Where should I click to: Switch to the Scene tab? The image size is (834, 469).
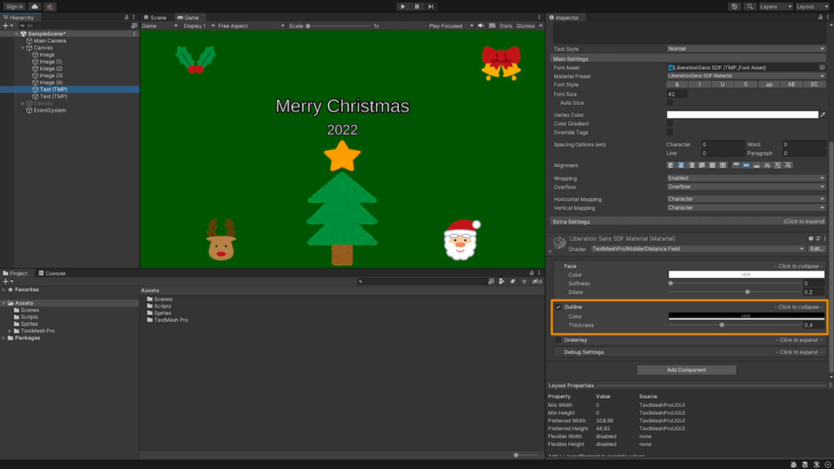click(x=155, y=17)
